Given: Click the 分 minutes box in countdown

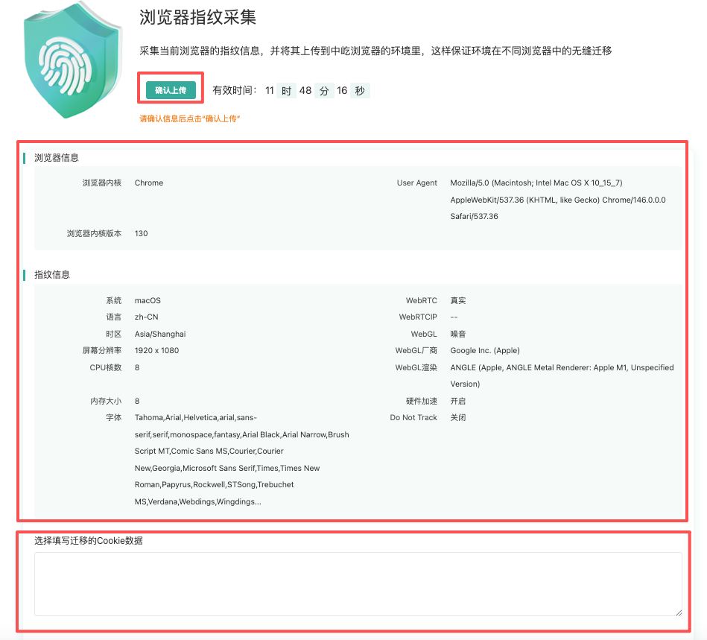Looking at the screenshot, I should [x=324, y=91].
